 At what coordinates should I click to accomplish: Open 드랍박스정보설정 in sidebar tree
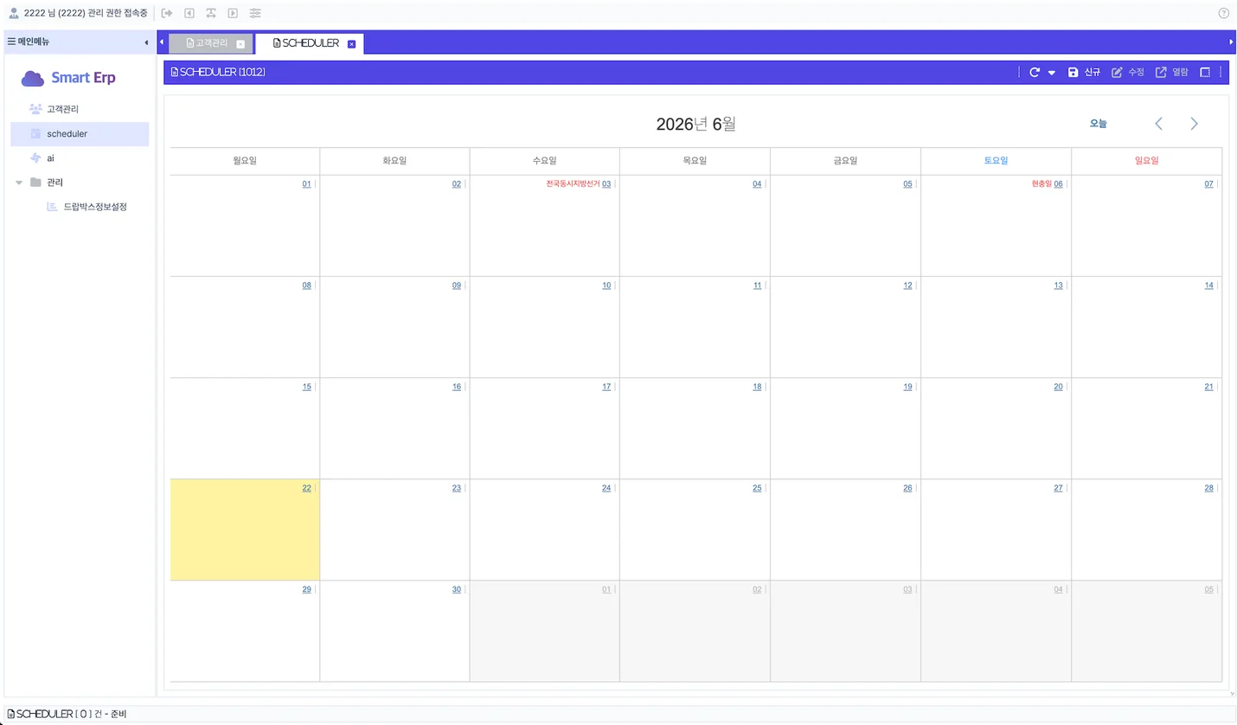pyautogui.click(x=95, y=207)
